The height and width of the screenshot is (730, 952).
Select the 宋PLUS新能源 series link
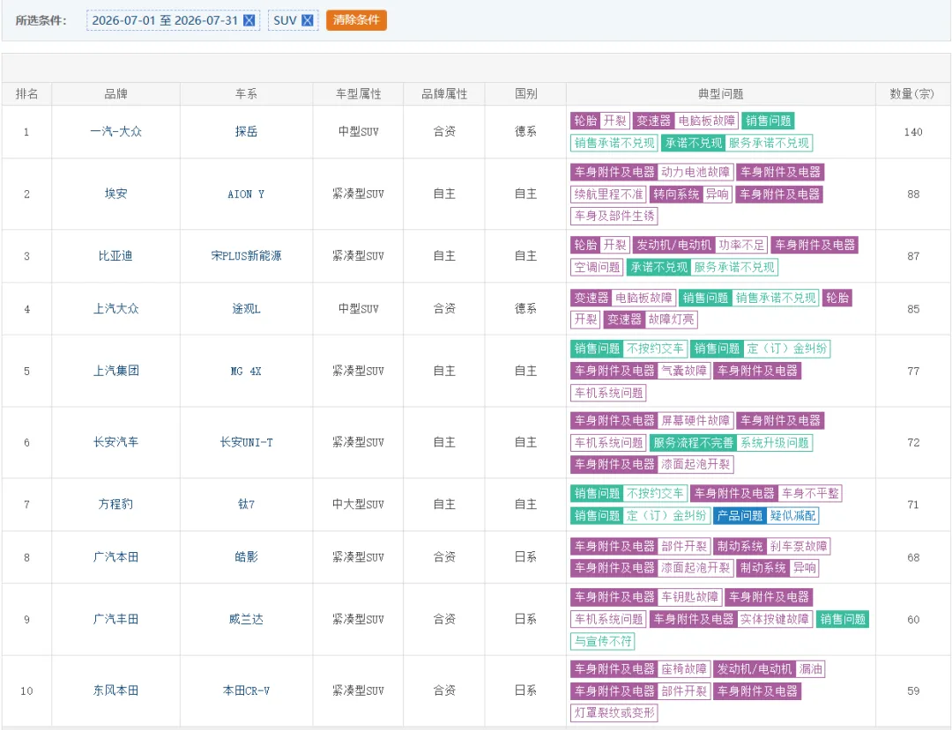point(246,256)
